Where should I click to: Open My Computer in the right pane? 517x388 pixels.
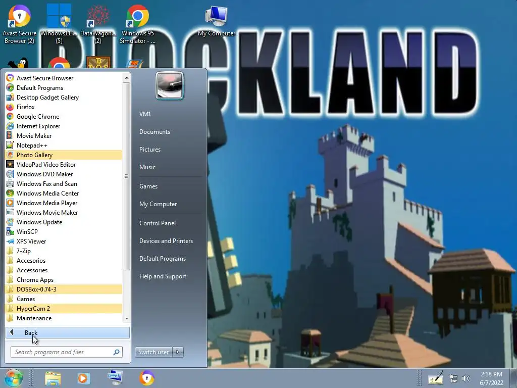(x=158, y=204)
